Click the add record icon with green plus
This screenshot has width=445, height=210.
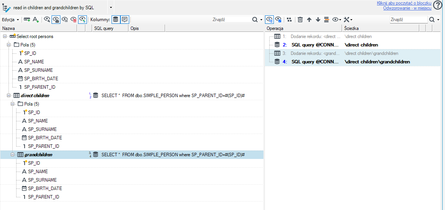27,20
